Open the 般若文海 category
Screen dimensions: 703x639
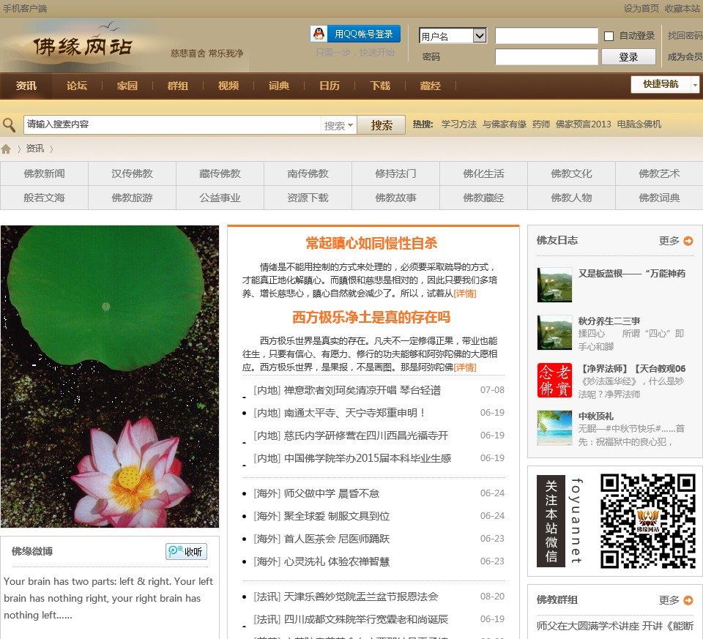pyautogui.click(x=44, y=198)
